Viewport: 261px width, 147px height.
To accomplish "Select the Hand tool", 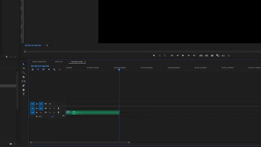I will 24,90.
